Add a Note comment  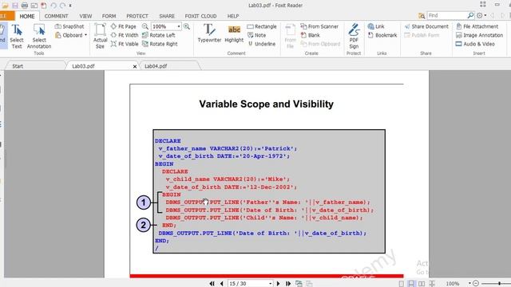[256, 35]
